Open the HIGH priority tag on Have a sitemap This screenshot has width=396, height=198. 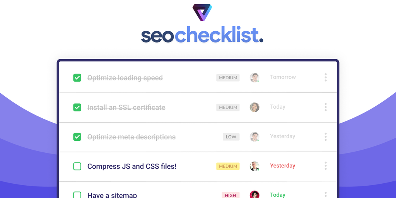(230, 195)
